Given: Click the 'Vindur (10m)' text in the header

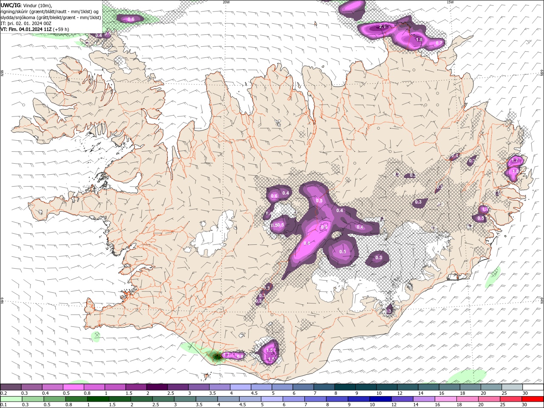Looking at the screenshot, I should (x=37, y=5).
